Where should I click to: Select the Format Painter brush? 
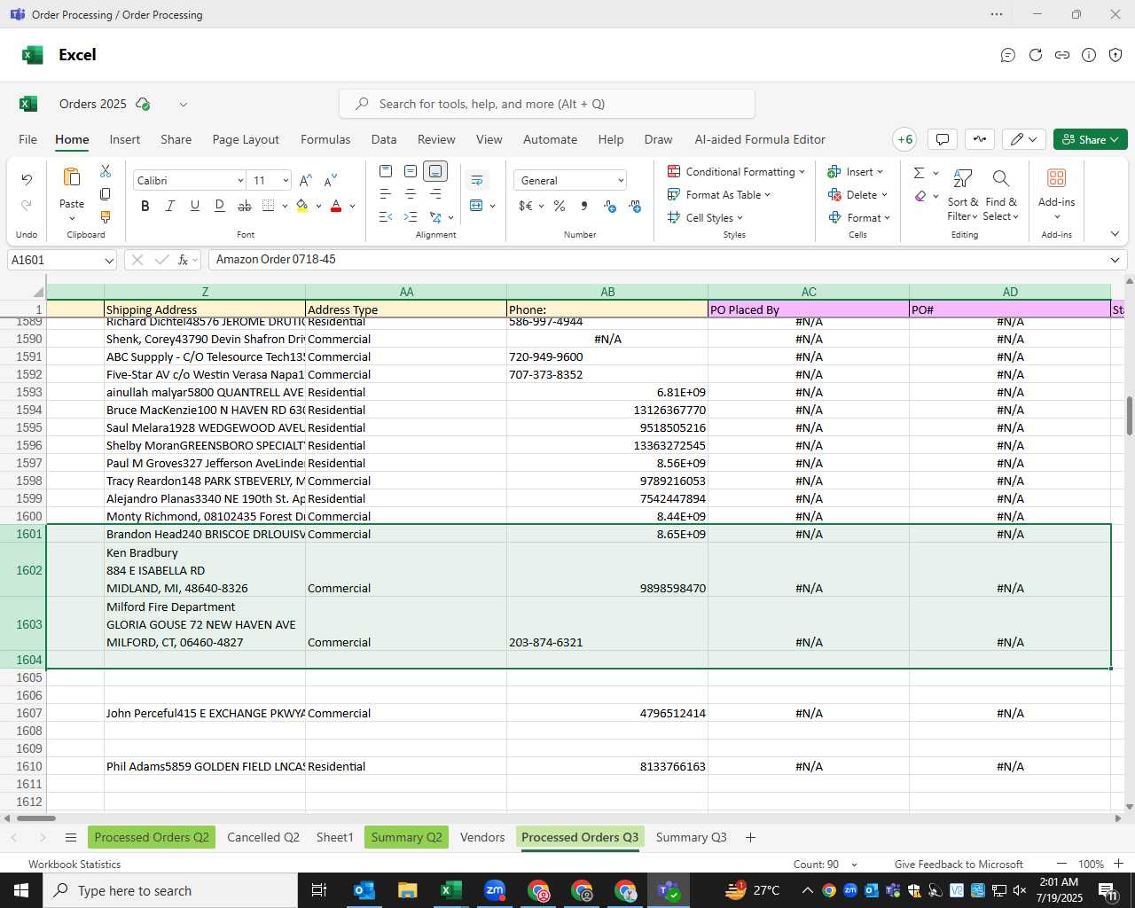106,217
